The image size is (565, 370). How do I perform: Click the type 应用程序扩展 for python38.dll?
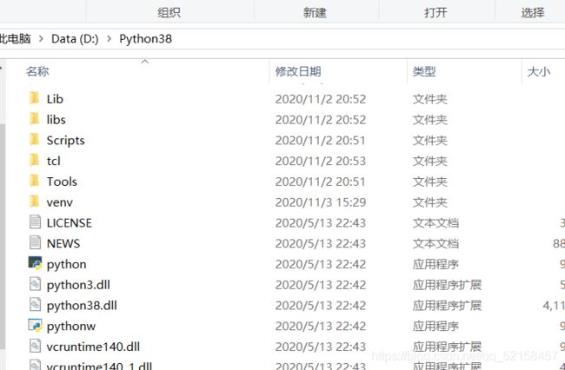click(447, 305)
